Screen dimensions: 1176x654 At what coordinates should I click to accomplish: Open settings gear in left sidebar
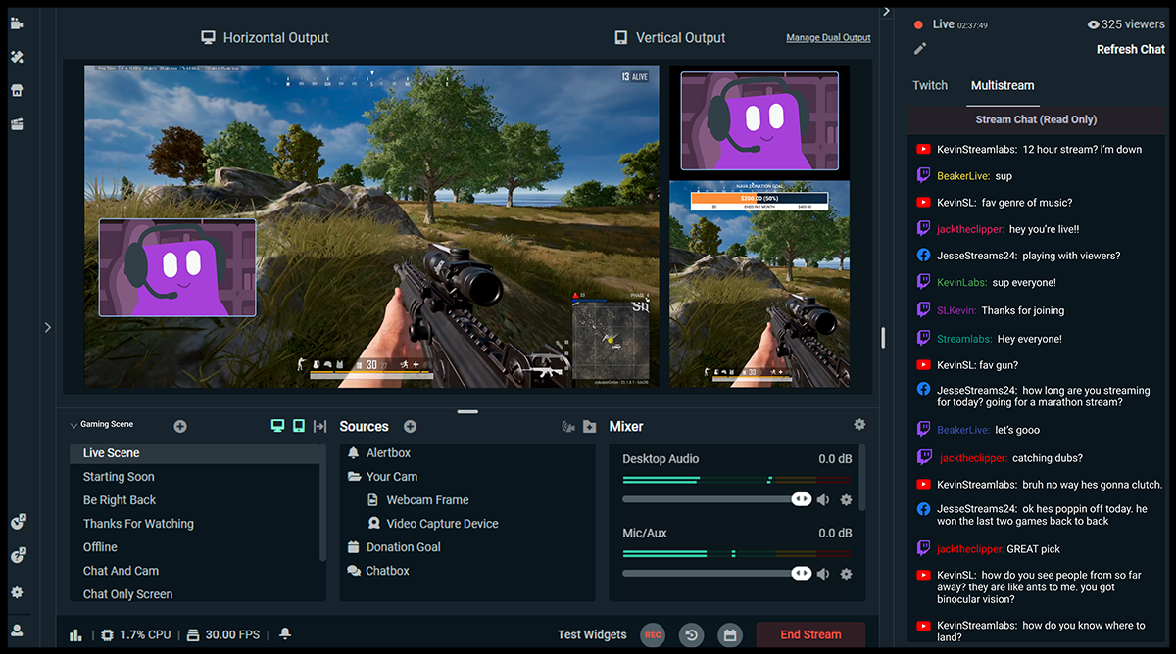[17, 592]
